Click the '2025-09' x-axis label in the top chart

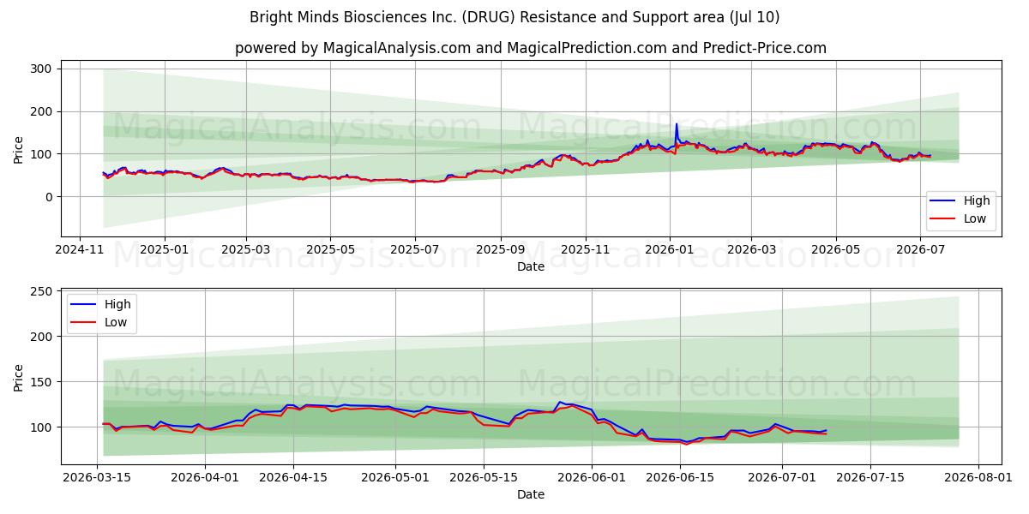tap(501, 249)
